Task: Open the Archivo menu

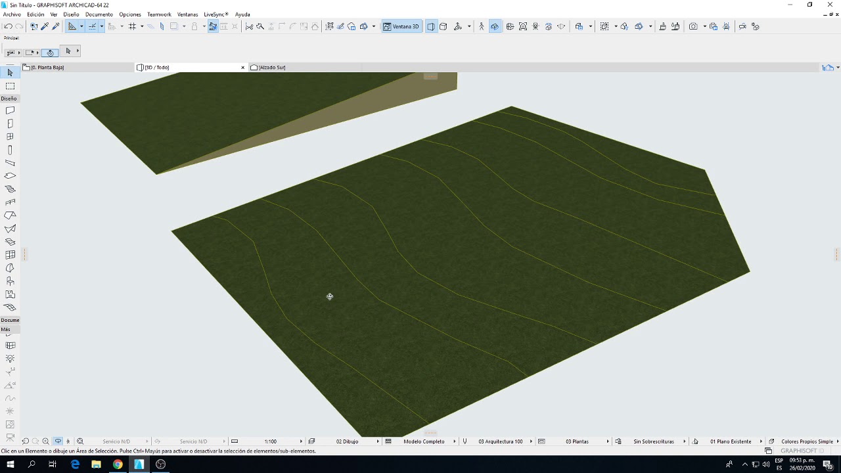Action: click(12, 14)
